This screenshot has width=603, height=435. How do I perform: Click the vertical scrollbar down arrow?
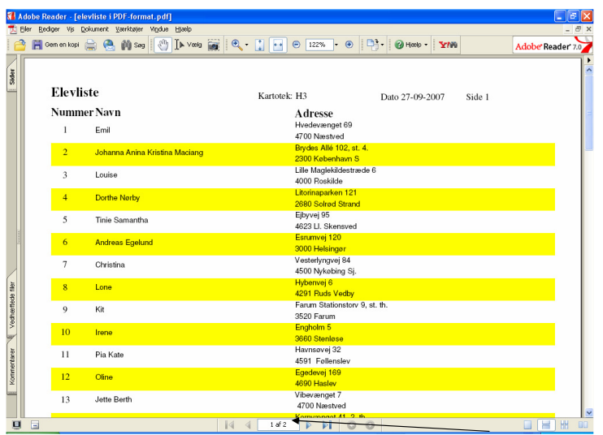589,413
